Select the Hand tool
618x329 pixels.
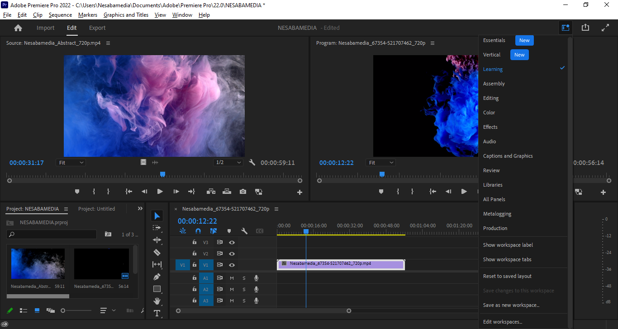157,301
